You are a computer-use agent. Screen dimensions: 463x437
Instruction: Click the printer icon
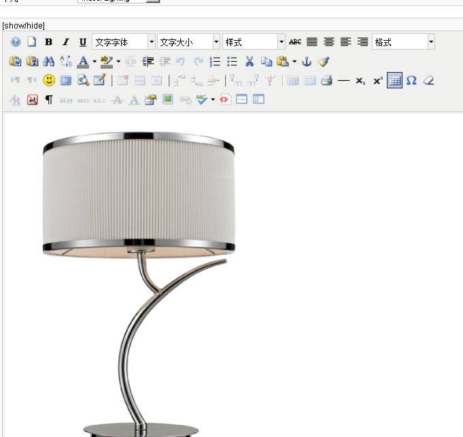(326, 80)
